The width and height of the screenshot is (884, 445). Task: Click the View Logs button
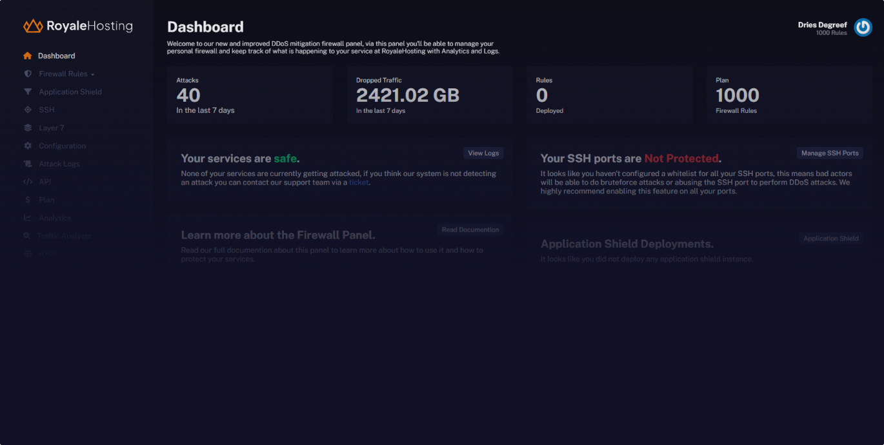pos(483,153)
